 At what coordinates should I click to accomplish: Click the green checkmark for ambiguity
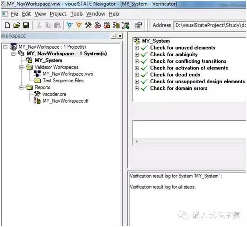pos(144,54)
